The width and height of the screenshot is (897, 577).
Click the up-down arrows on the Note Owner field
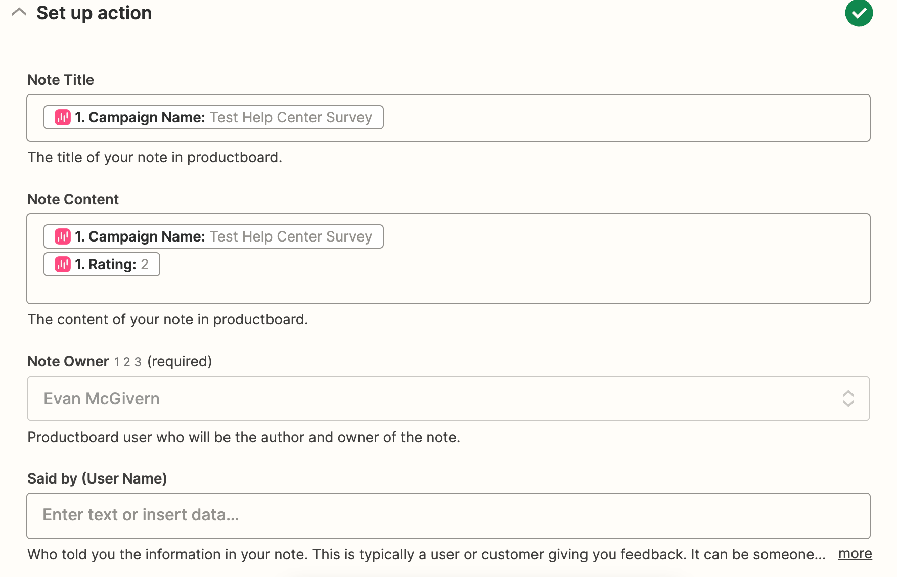(848, 399)
